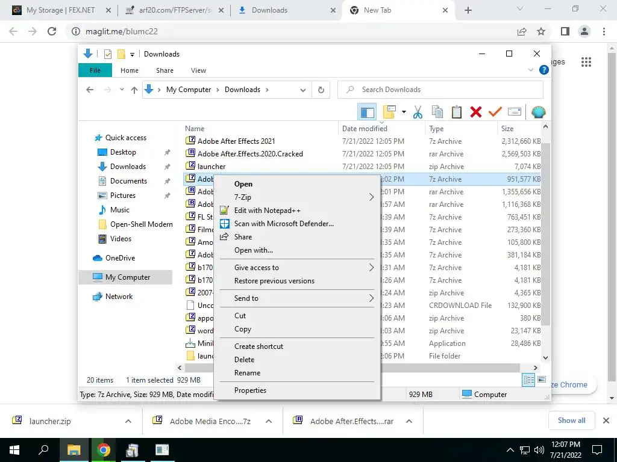
Task: Click the shell globe toolbar icon
Action: [538, 112]
